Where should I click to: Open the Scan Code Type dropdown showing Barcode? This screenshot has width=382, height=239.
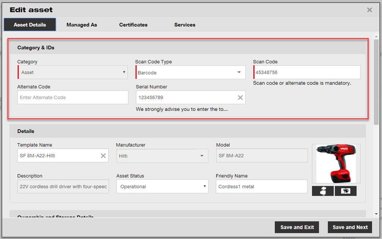[x=191, y=72]
